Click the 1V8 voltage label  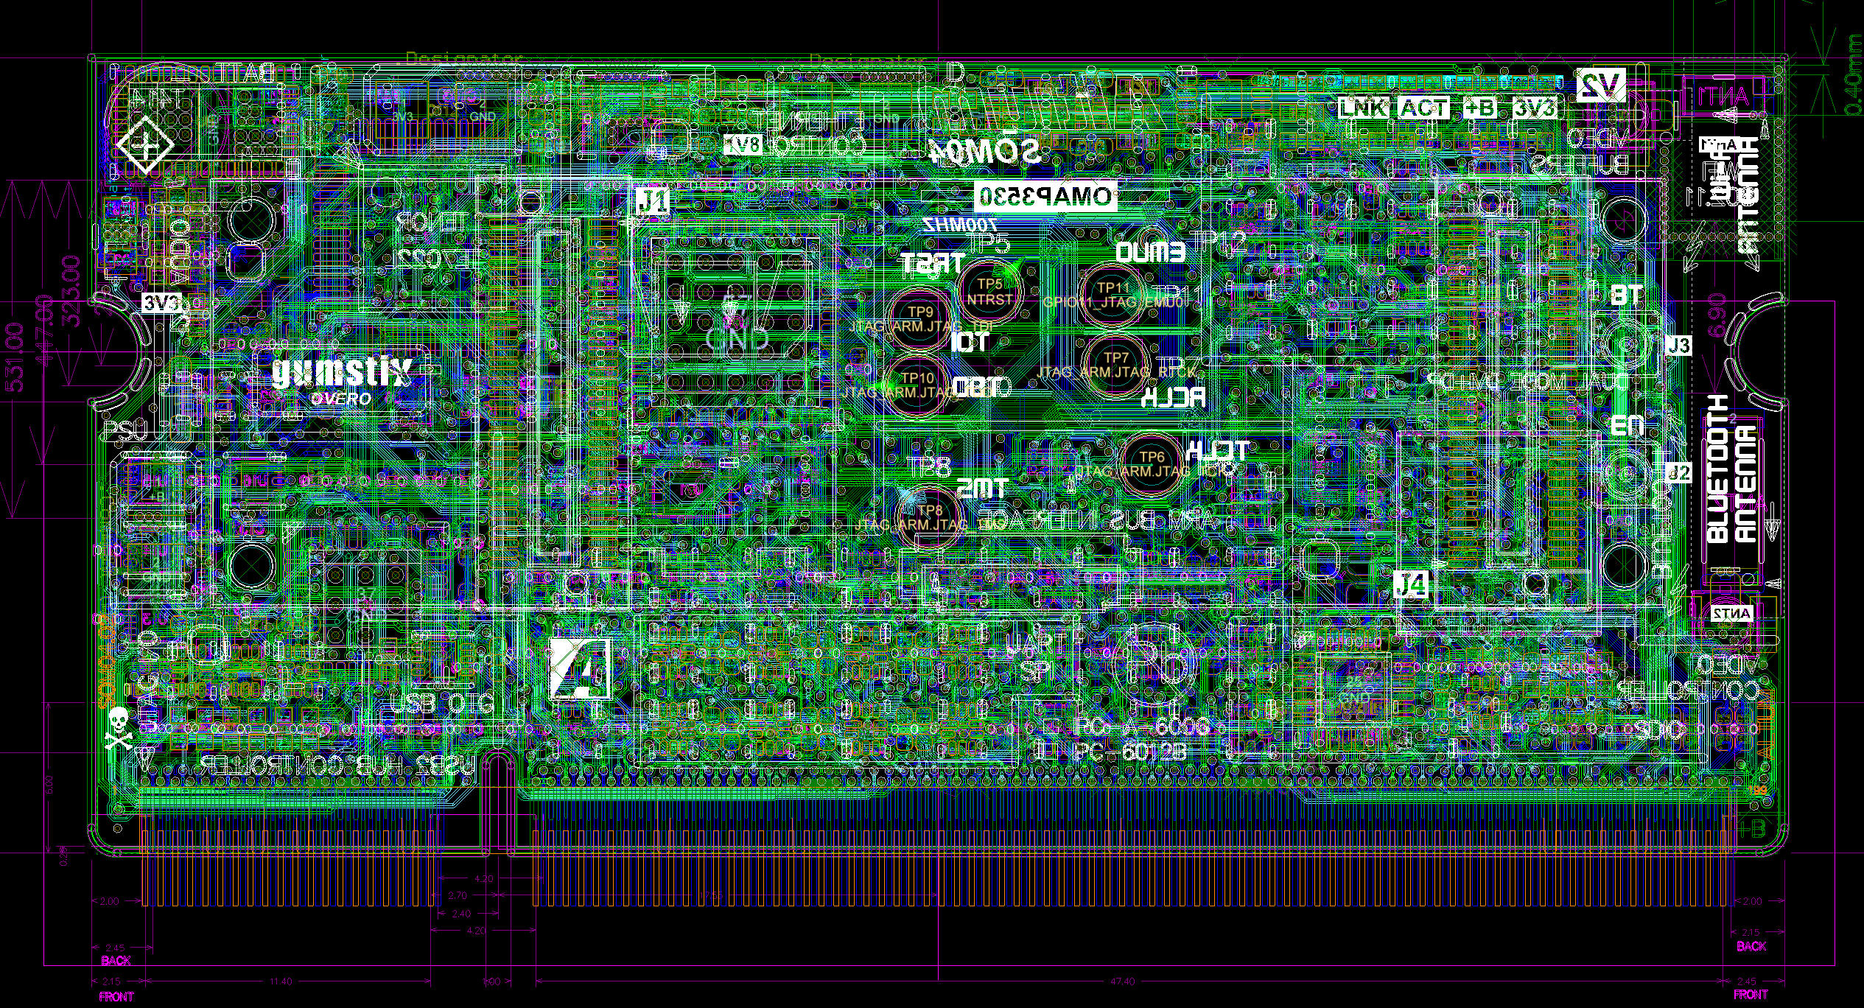[743, 144]
